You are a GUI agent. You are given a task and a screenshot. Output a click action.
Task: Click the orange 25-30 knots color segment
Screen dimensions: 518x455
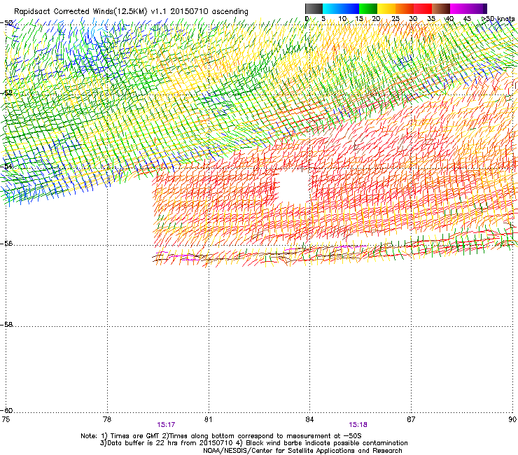click(405, 8)
